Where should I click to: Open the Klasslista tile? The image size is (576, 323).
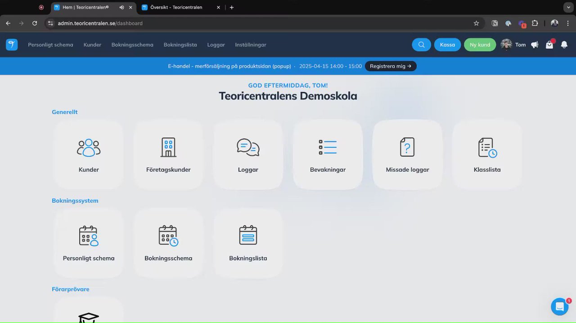[487, 155]
